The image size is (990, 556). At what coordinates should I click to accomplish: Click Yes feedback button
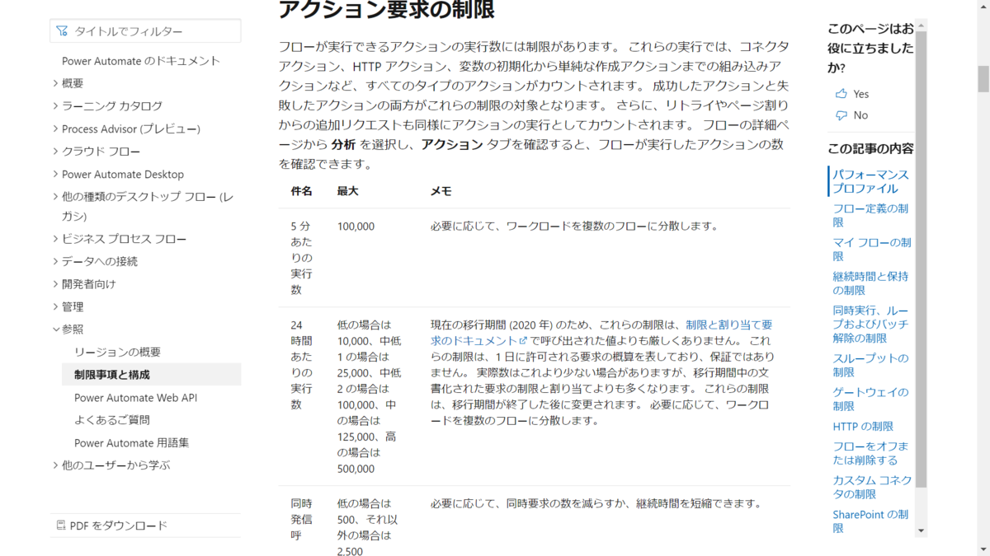(852, 94)
